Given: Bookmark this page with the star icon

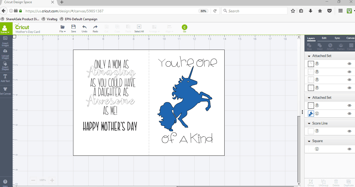Looking at the screenshot, I should coord(293,11).
